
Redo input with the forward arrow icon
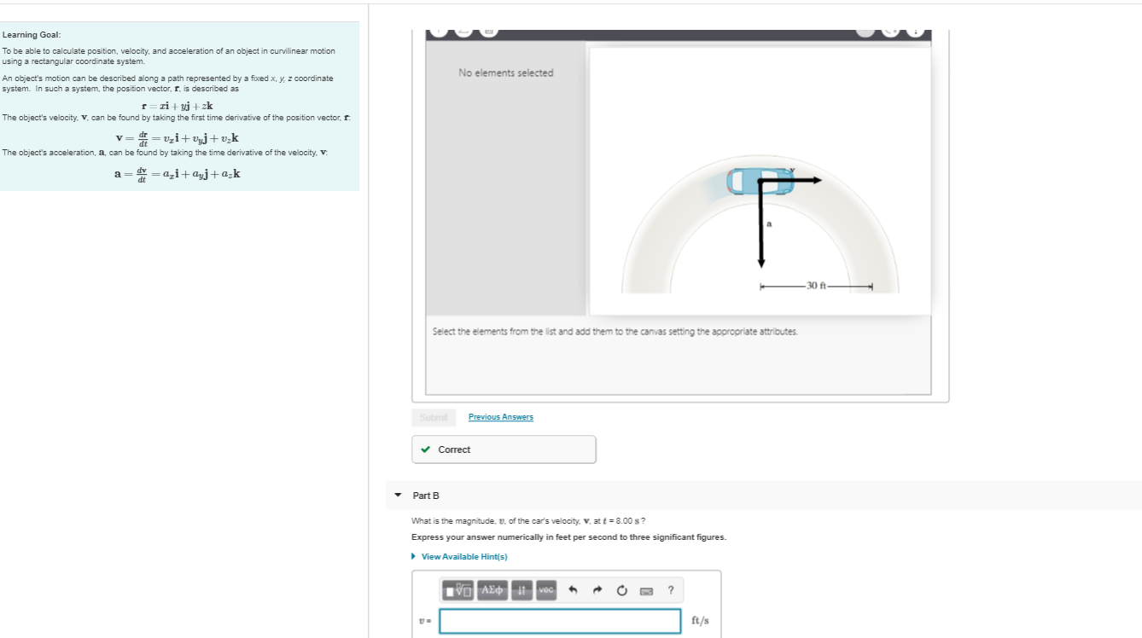[596, 589]
